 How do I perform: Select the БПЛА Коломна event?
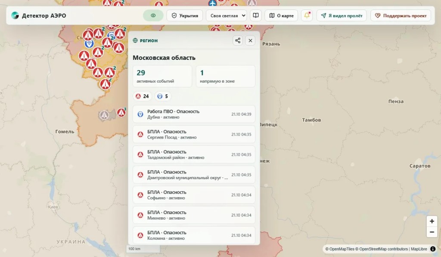tap(194, 235)
